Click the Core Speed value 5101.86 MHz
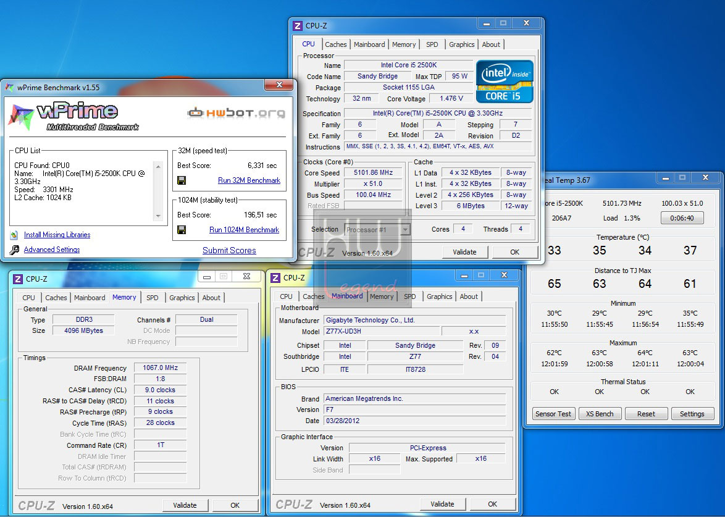This screenshot has width=725, height=517. coord(373,172)
